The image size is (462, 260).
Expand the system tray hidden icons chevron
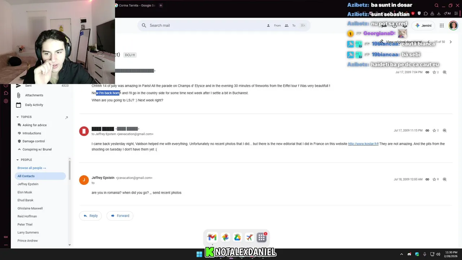coord(401,254)
